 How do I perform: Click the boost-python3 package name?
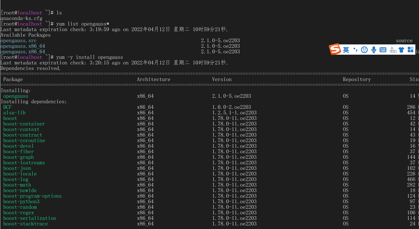pyautogui.click(x=21, y=201)
